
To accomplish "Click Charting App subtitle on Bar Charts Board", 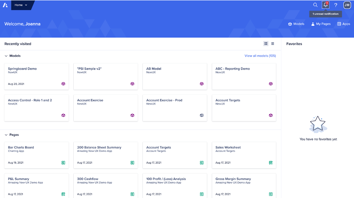I will point(16,151).
